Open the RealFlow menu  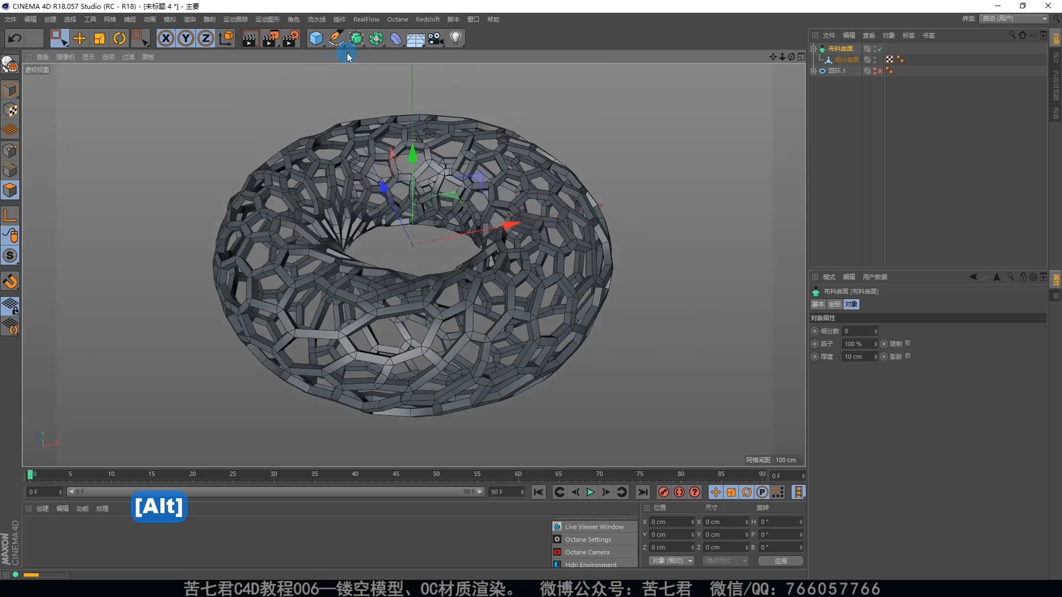coord(366,19)
